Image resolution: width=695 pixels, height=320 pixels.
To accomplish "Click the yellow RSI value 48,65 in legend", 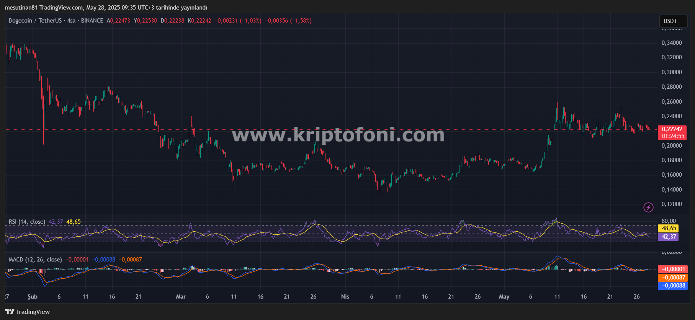I will 74,222.
